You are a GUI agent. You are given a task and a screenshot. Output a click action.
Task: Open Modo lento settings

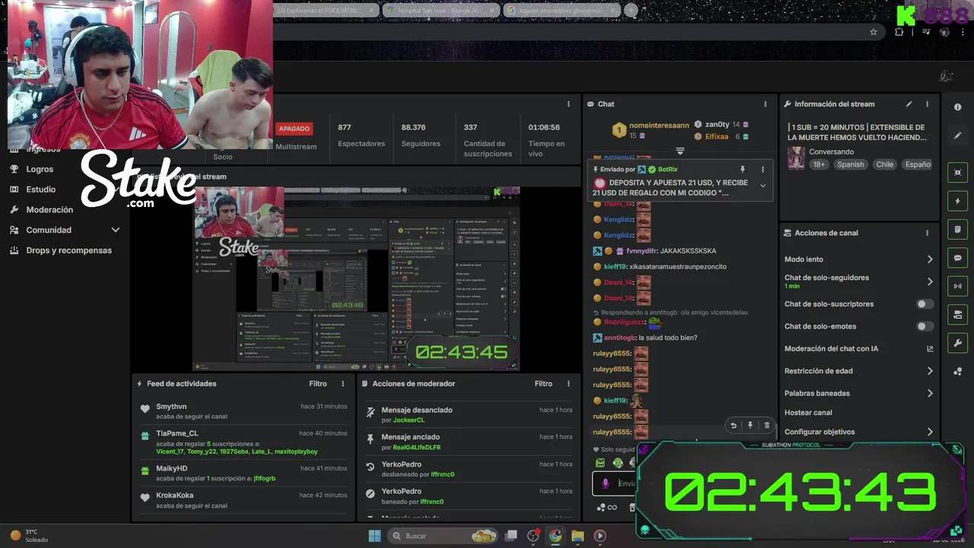858,260
